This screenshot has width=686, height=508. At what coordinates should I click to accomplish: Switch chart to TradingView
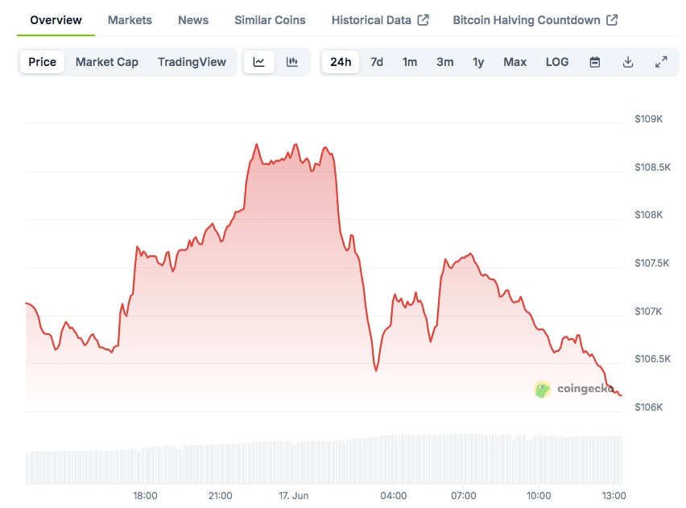tap(192, 62)
